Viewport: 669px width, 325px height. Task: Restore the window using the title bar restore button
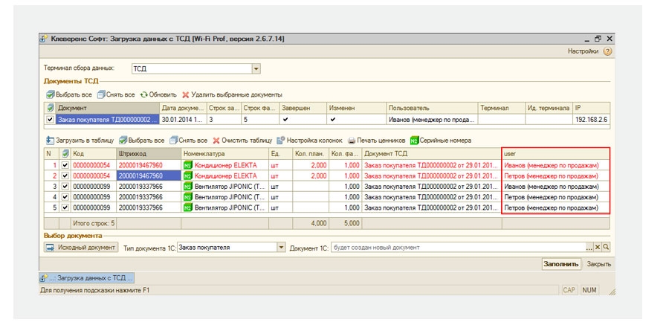pos(598,39)
